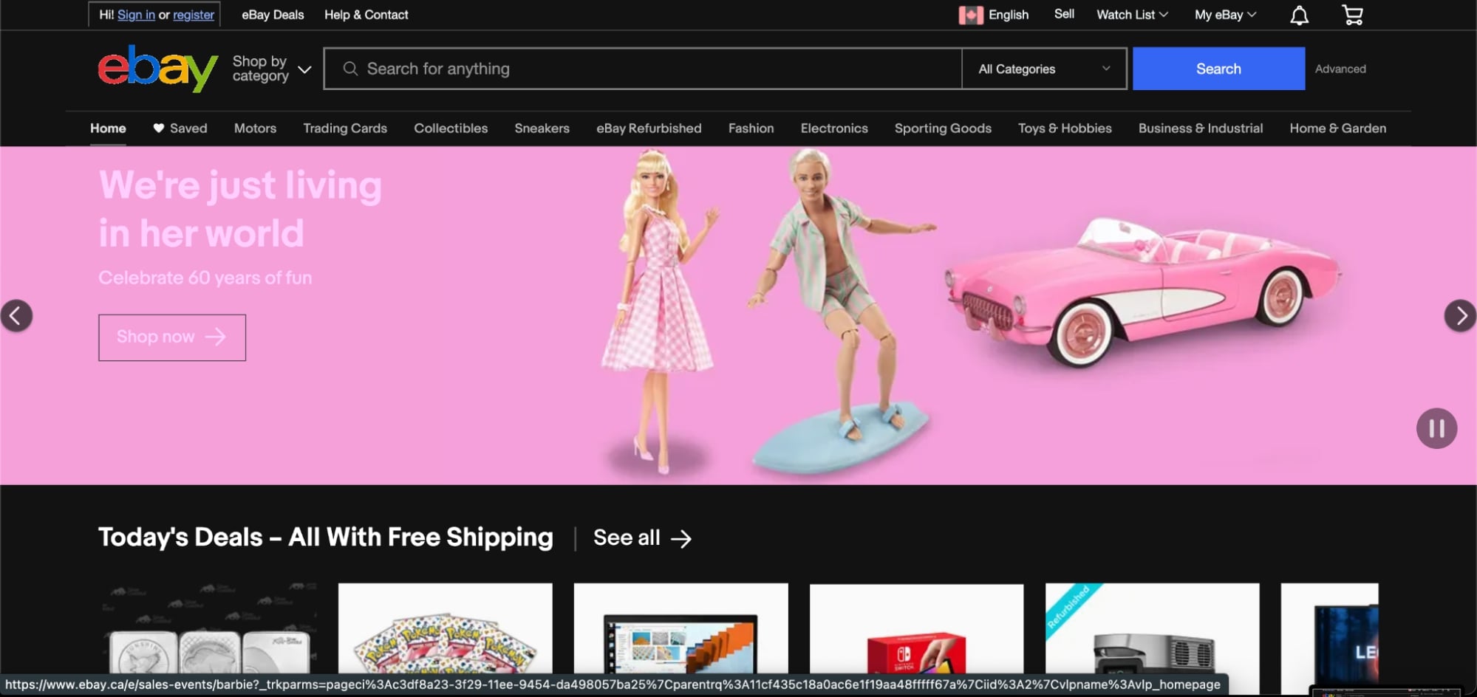
Task: Open the Home tab
Action: pos(108,128)
